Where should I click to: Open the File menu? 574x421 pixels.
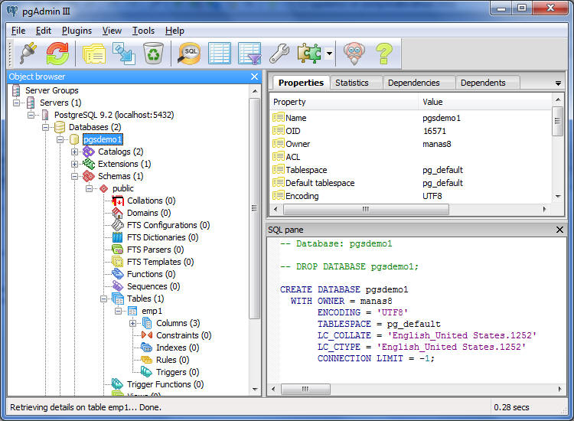coord(18,31)
